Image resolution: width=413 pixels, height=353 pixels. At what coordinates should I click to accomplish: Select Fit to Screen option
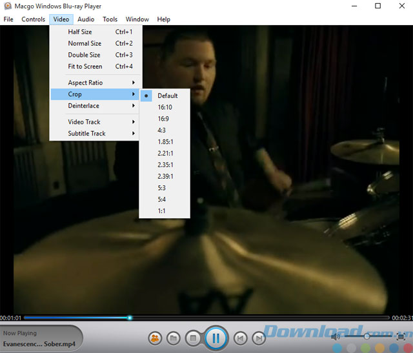click(x=85, y=66)
